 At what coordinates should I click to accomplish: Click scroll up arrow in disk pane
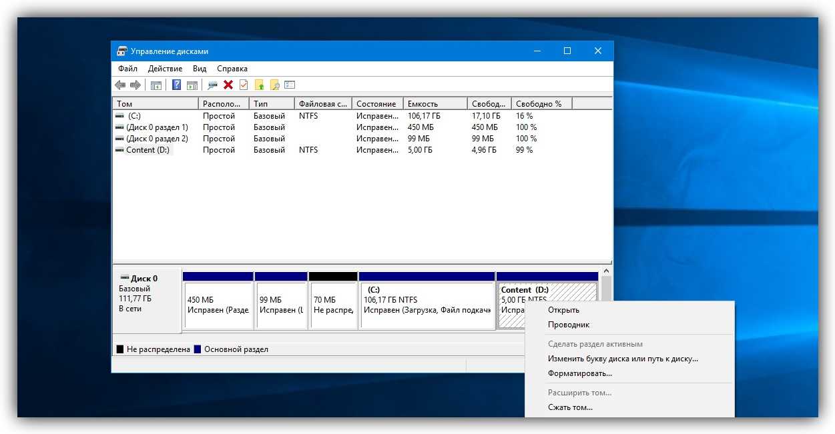(x=606, y=272)
